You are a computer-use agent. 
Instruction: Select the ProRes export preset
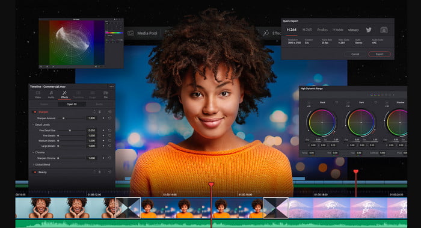322,30
